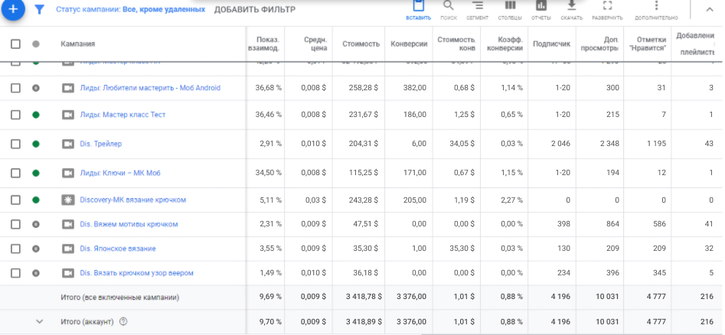Screen dimensions: 725x335
Task: Collapse the panel with the top-right chevron
Action: 709,9
